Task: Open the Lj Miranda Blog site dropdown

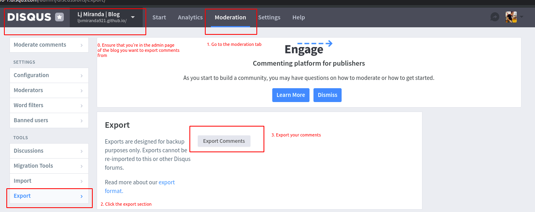Action: point(106,17)
